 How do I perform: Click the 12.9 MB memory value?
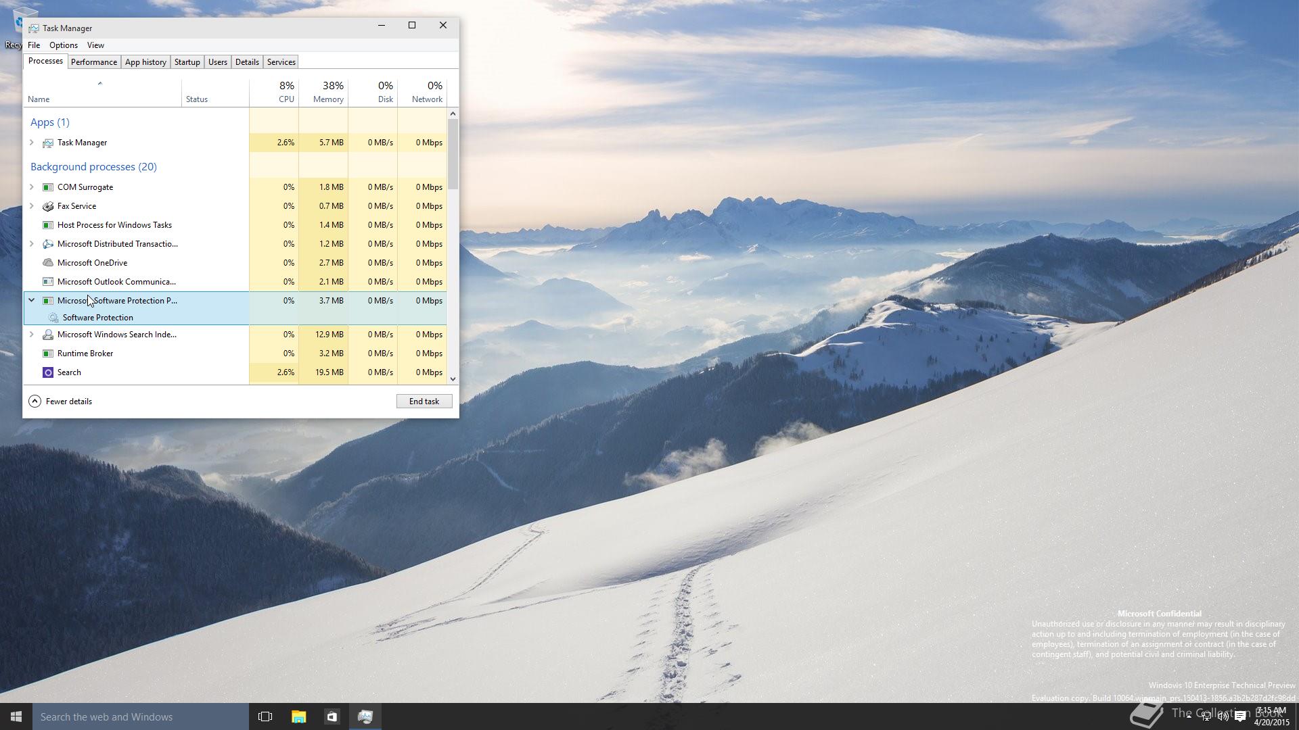(331, 335)
